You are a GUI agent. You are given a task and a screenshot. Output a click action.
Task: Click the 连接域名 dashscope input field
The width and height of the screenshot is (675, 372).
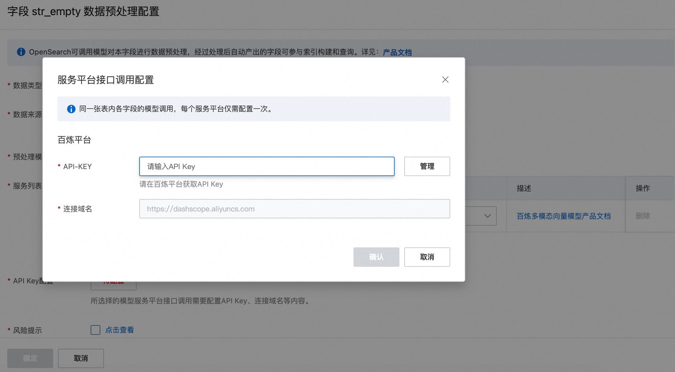(x=294, y=209)
